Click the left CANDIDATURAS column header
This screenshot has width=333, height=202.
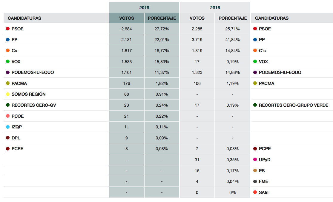(24, 18)
